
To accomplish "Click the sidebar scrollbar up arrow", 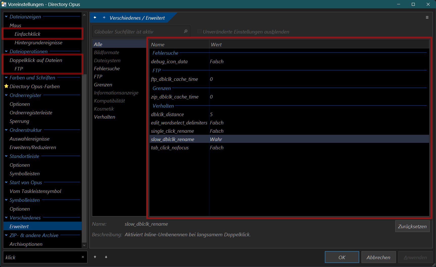I will pyautogui.click(x=84, y=15).
